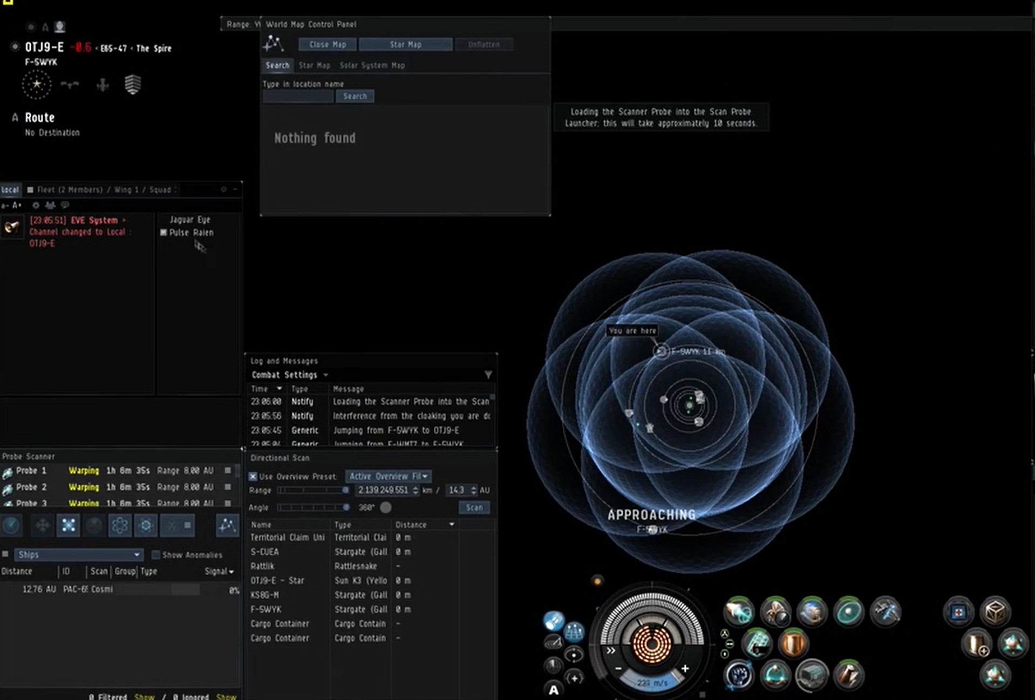Click the Close Map button
Image resolution: width=1035 pixels, height=700 pixels.
click(328, 44)
